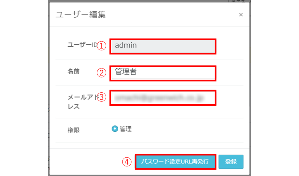Image resolution: width=299 pixels, height=176 pixels.
Task: Click the 名前 label text
Action: tap(74, 71)
